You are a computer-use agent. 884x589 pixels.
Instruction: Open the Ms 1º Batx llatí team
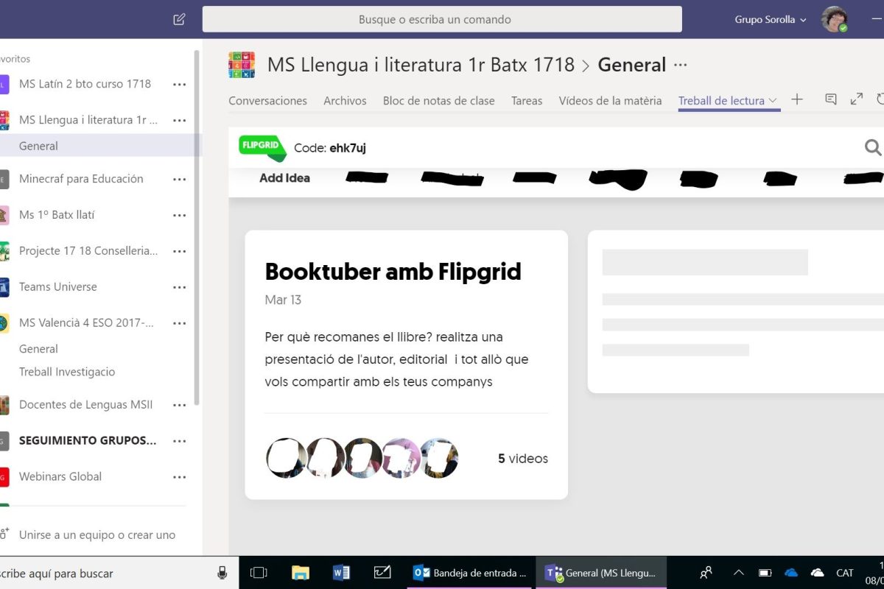point(57,215)
